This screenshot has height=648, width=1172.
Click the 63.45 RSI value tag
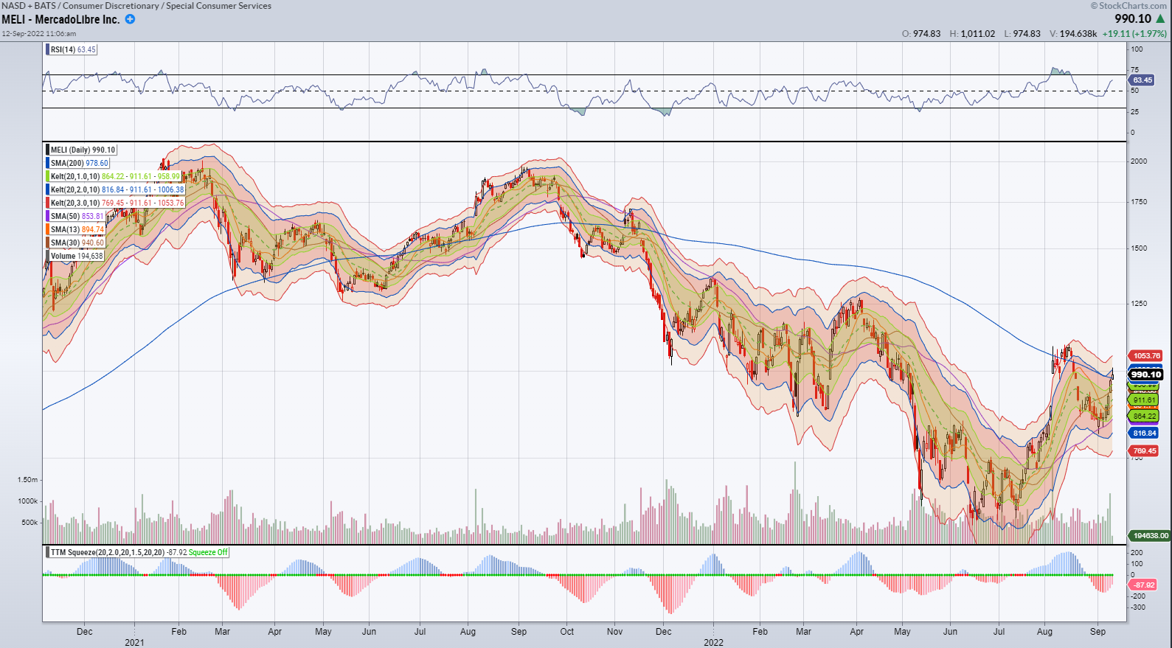point(1142,80)
